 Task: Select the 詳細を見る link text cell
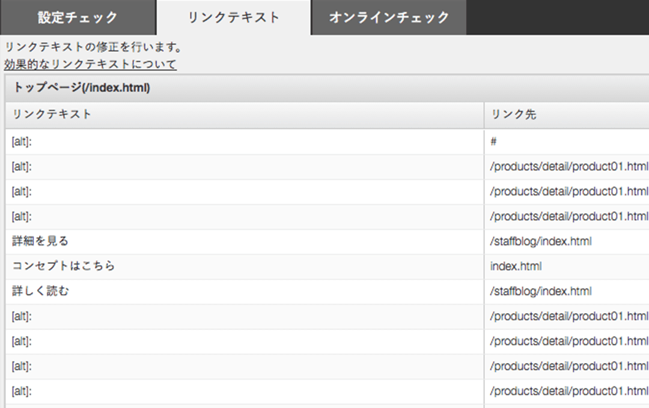pos(245,241)
